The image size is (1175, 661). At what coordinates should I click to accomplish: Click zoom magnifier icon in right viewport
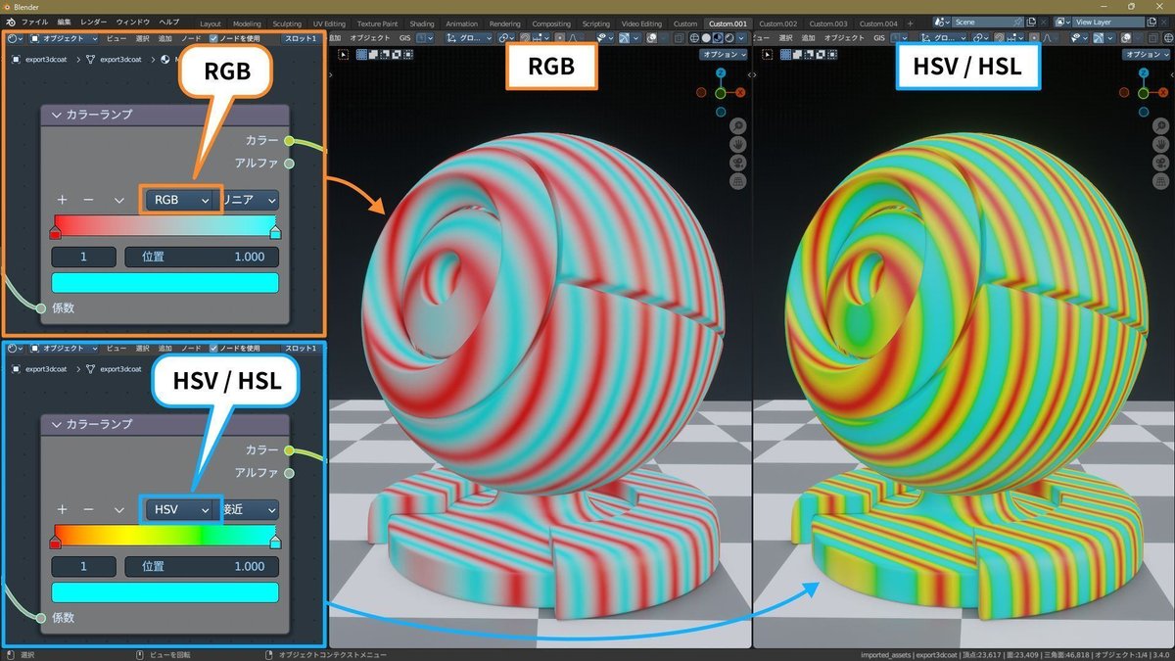pos(1162,126)
